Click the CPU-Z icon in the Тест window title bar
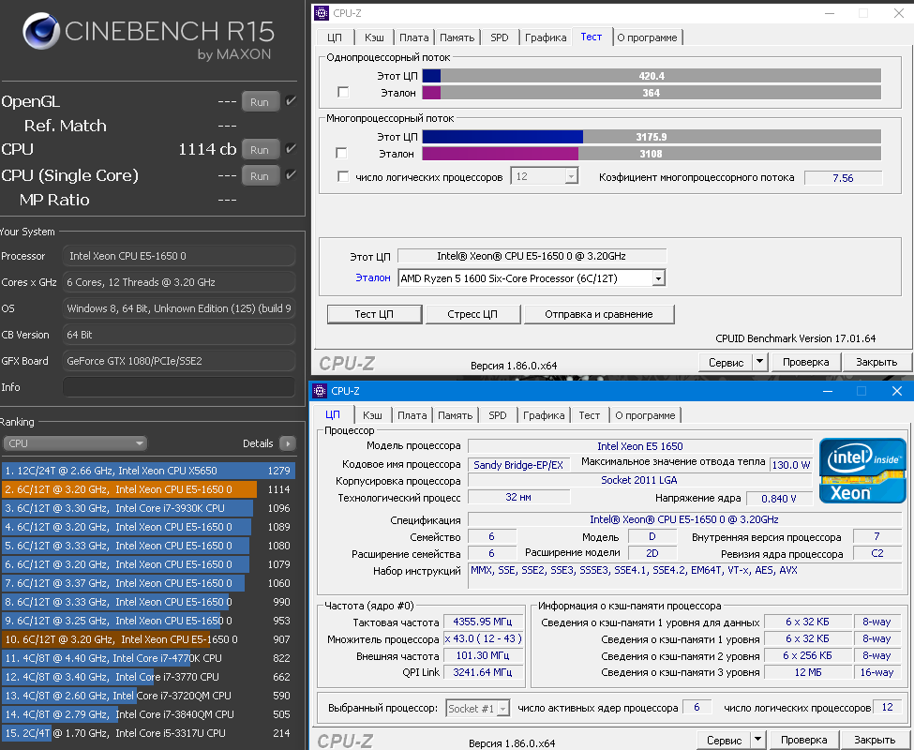Screen dimensions: 914x750 click(x=322, y=13)
